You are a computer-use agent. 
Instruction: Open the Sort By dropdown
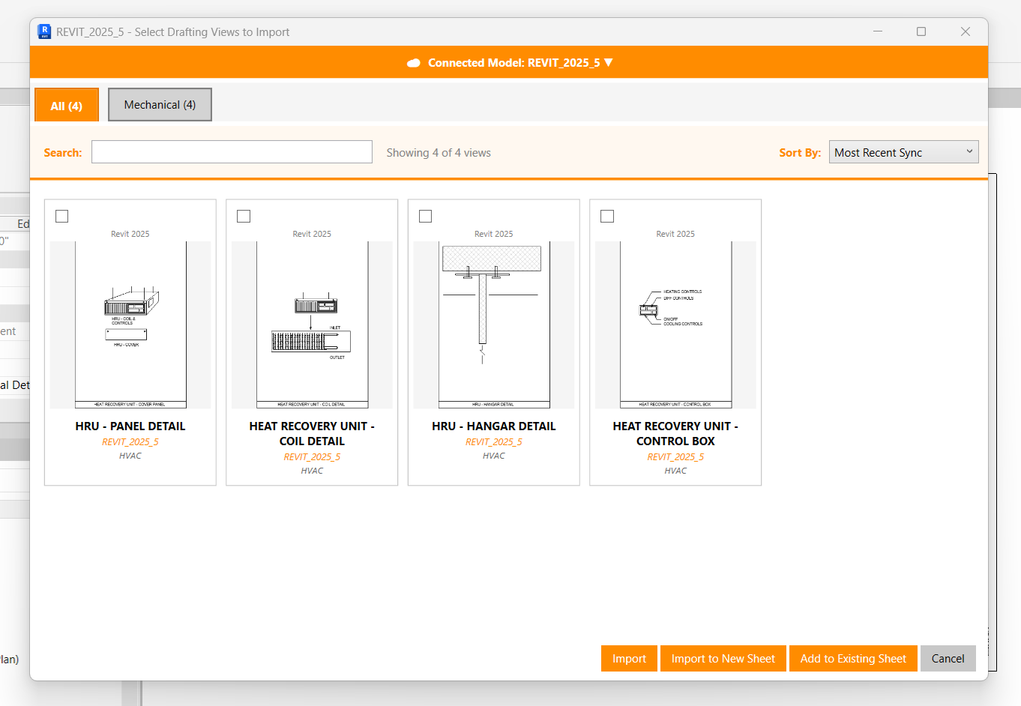(903, 152)
